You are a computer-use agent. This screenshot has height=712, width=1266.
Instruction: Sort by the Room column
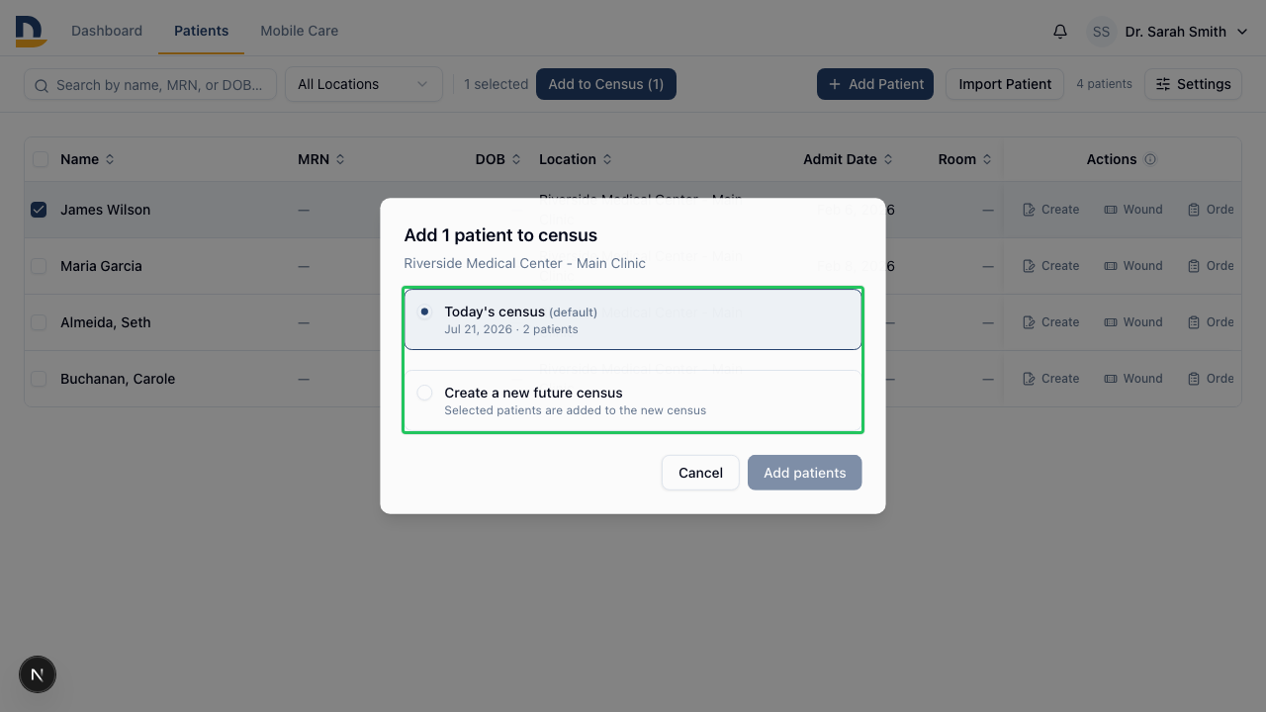(965, 159)
